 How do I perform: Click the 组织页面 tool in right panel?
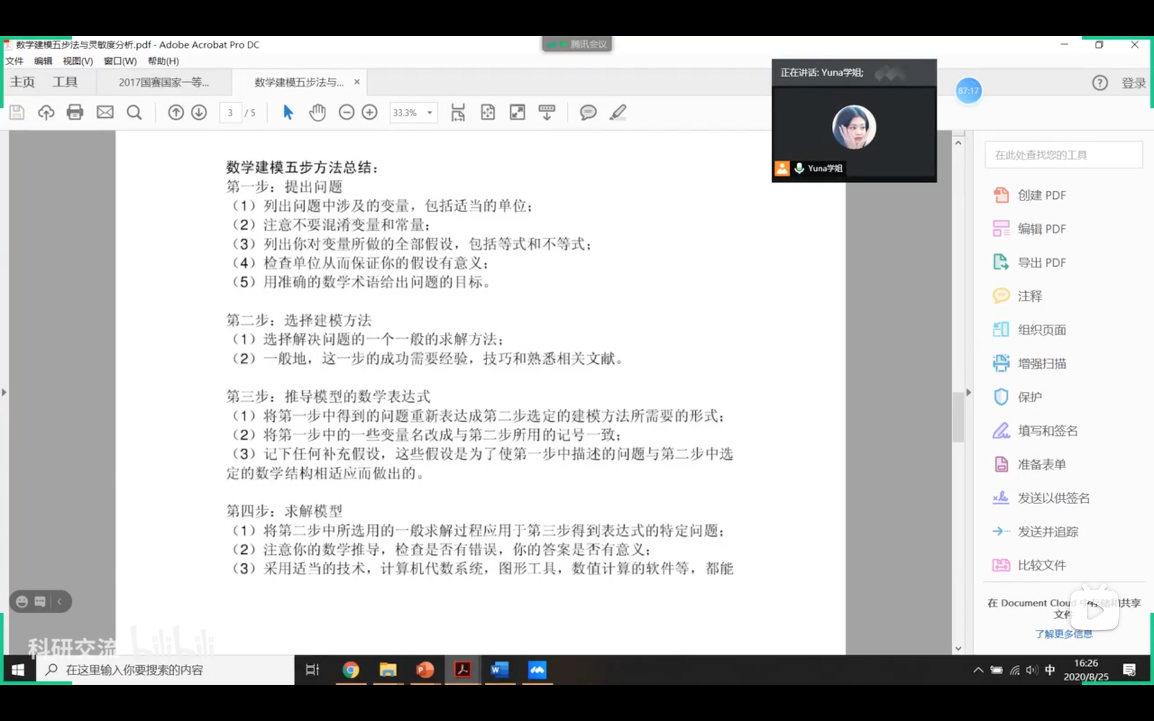click(x=1042, y=329)
